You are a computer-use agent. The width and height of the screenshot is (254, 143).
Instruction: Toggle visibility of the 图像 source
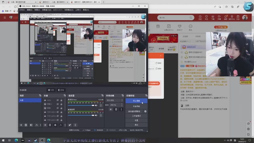[x=58, y=108]
